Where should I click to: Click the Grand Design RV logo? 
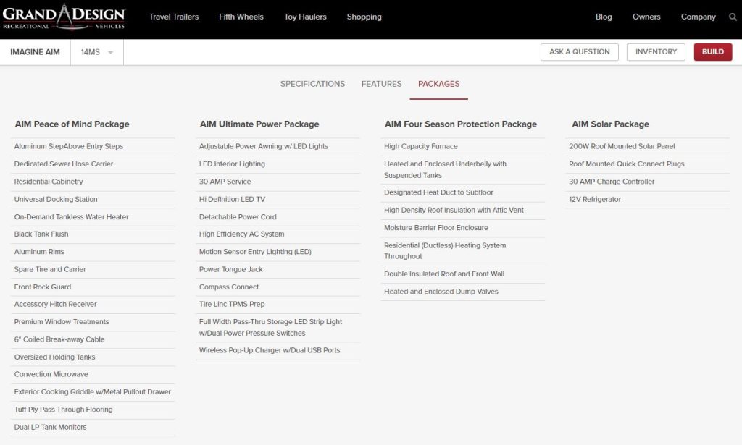[x=64, y=16]
